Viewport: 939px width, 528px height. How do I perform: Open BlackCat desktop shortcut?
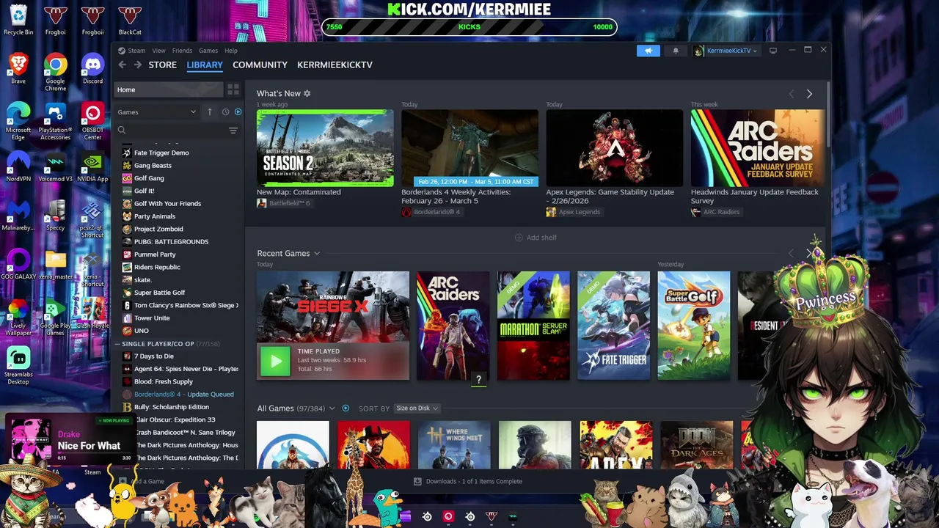coord(130,20)
